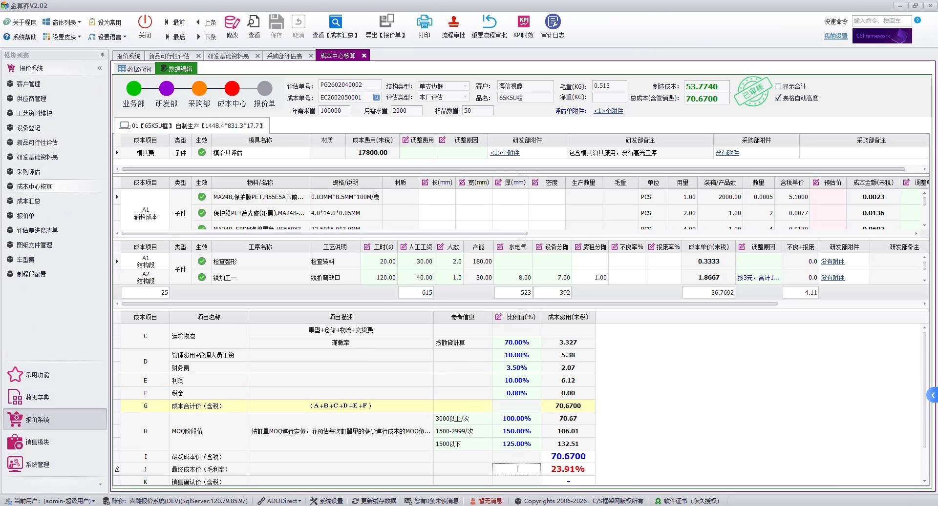The height and width of the screenshot is (506, 938).
Task: Click edit icon in 调整费用 column header
Action: click(x=405, y=140)
